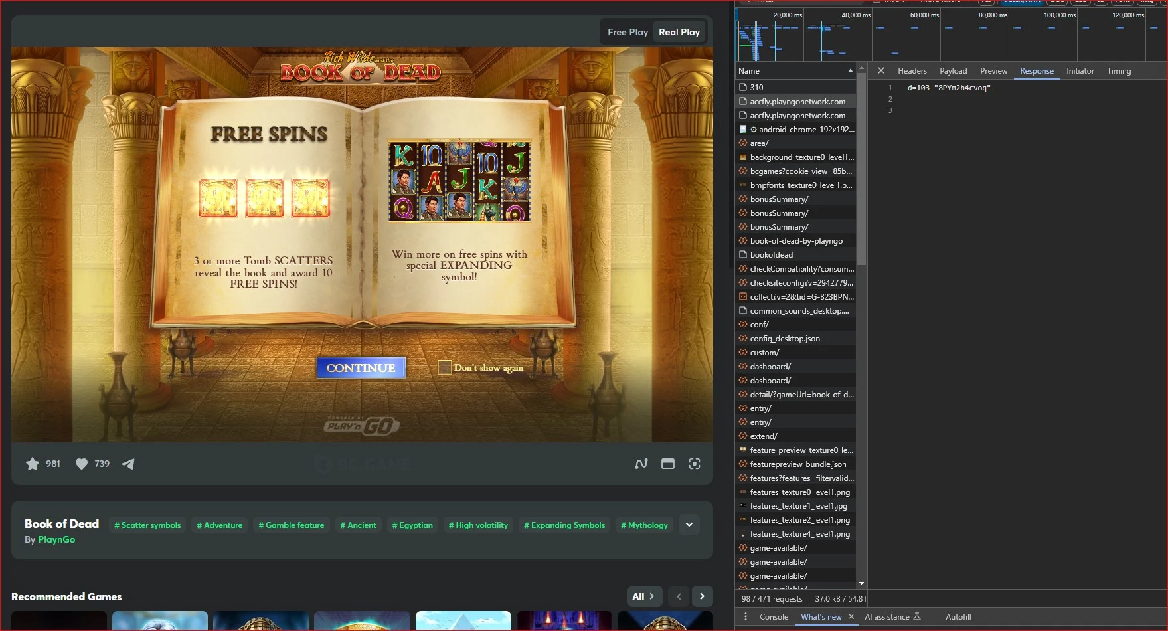Select book-of-dead-by-playngo request
This screenshot has width=1168, height=631.
pos(795,240)
